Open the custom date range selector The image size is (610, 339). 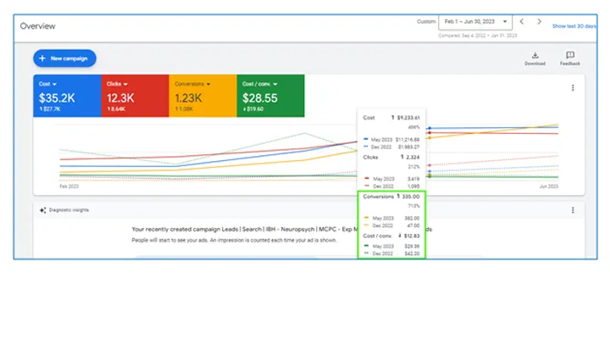pos(475,22)
